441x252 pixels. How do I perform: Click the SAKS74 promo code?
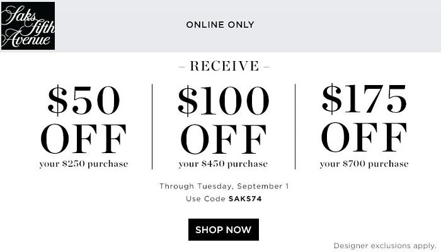(245, 198)
